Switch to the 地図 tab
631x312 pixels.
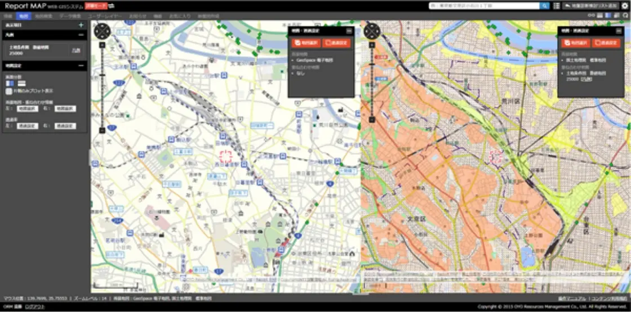pyautogui.click(x=23, y=17)
